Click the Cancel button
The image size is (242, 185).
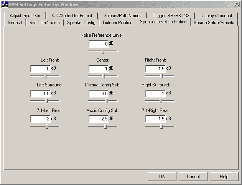coord(193,177)
